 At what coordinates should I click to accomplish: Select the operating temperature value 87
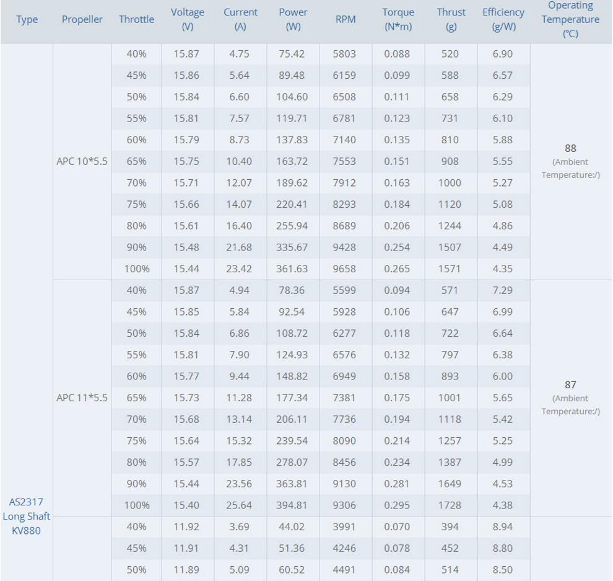click(570, 384)
